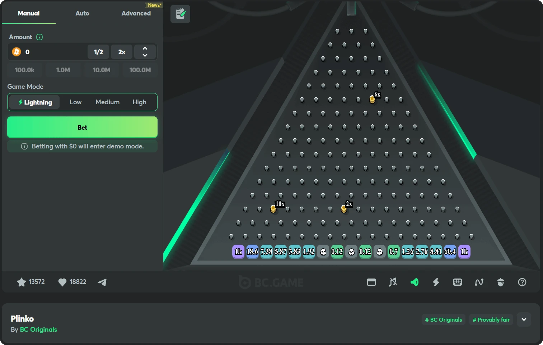
Task: Select the Lightning game mode
Action: tap(34, 102)
